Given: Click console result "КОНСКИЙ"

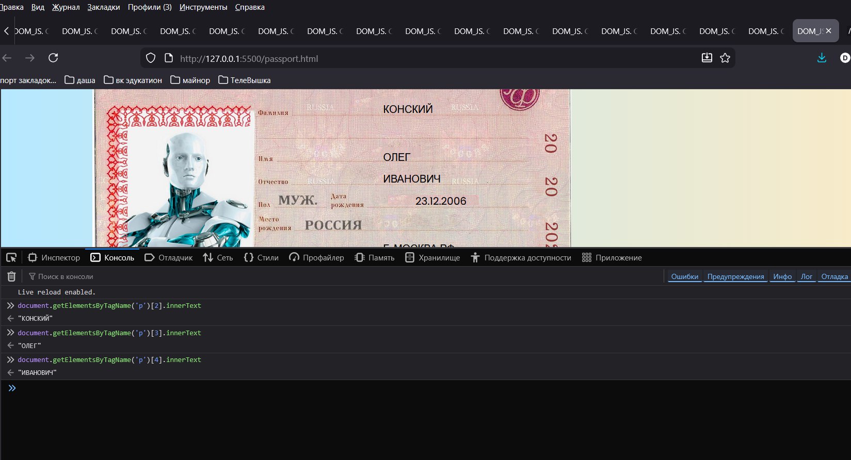Looking at the screenshot, I should click(x=35, y=319).
